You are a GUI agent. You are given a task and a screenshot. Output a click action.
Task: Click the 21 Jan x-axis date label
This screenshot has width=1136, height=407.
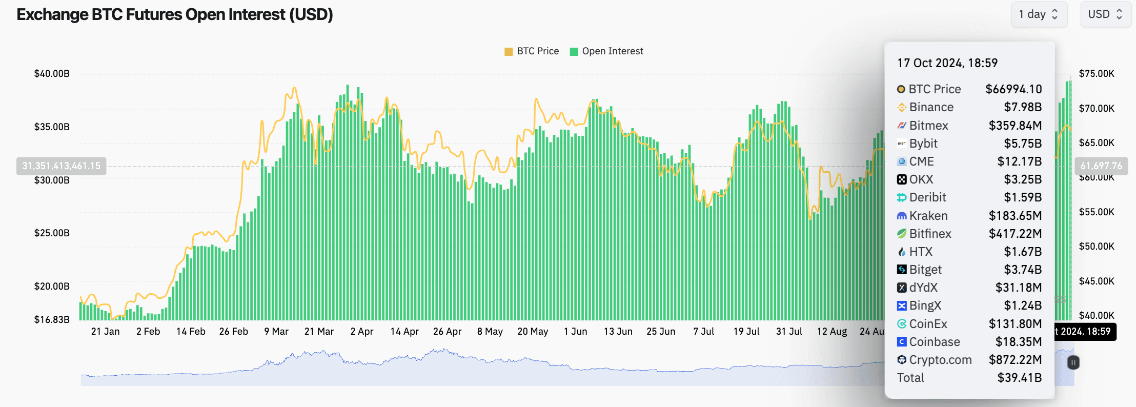coord(106,332)
